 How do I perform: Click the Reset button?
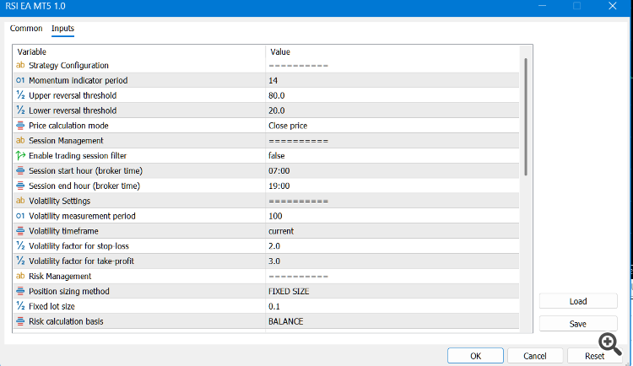[595, 356]
